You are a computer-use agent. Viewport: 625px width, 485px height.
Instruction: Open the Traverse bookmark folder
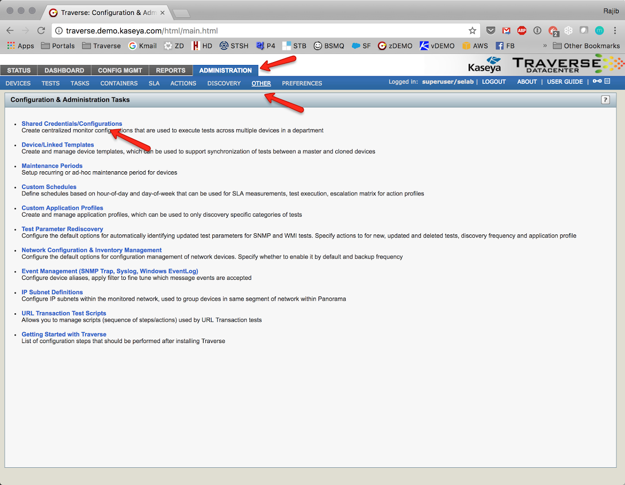(x=102, y=46)
